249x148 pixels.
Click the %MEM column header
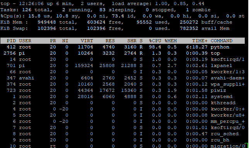point(171,41)
